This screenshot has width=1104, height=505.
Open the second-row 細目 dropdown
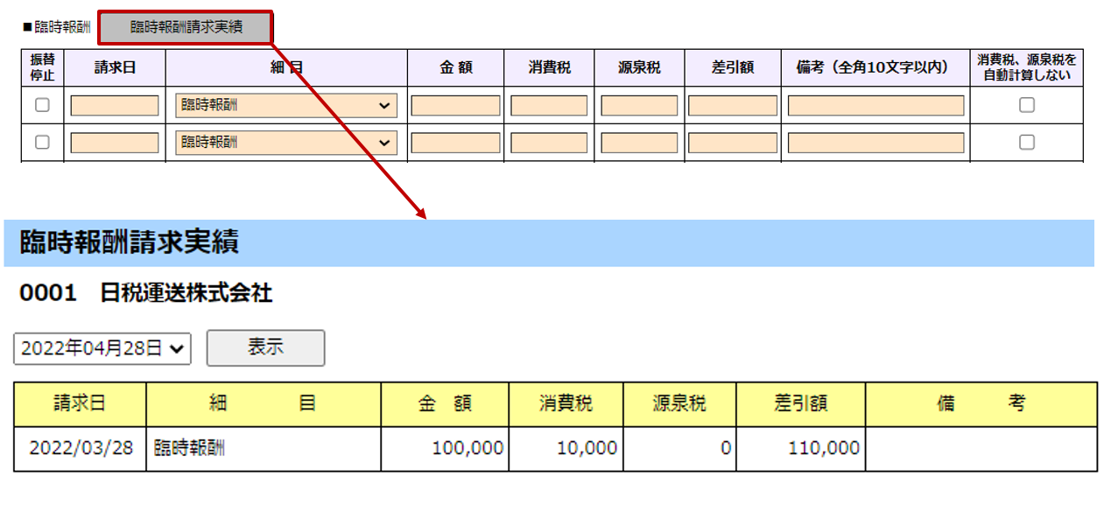286,142
